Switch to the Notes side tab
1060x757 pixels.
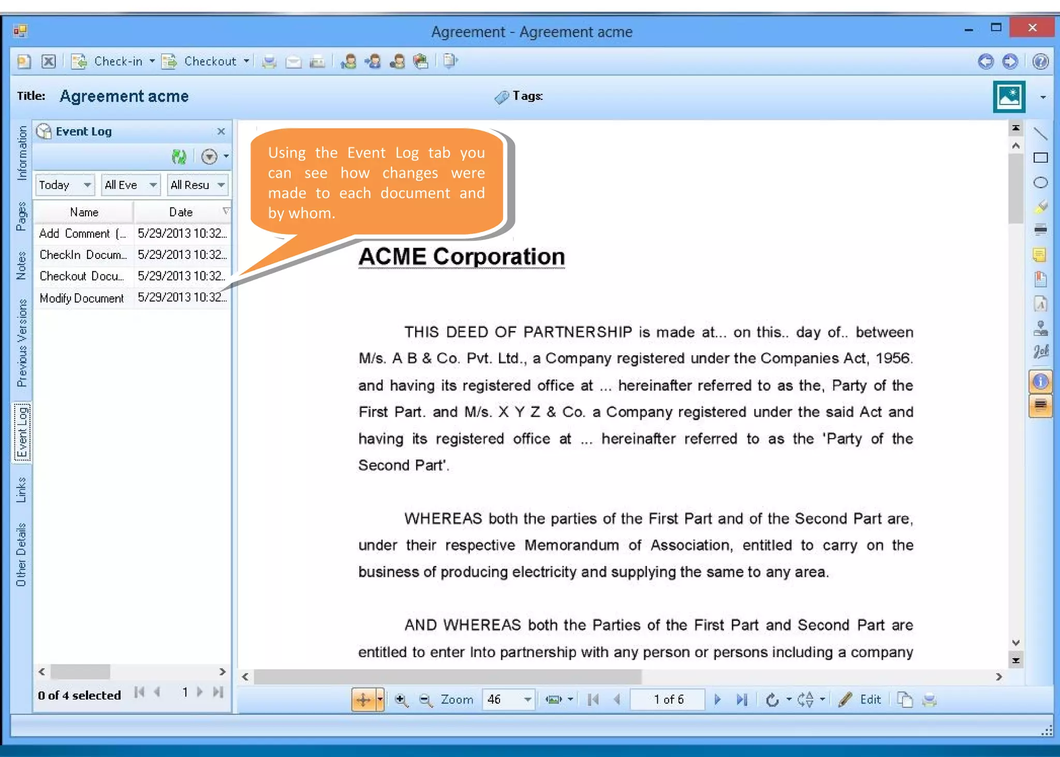click(x=21, y=266)
